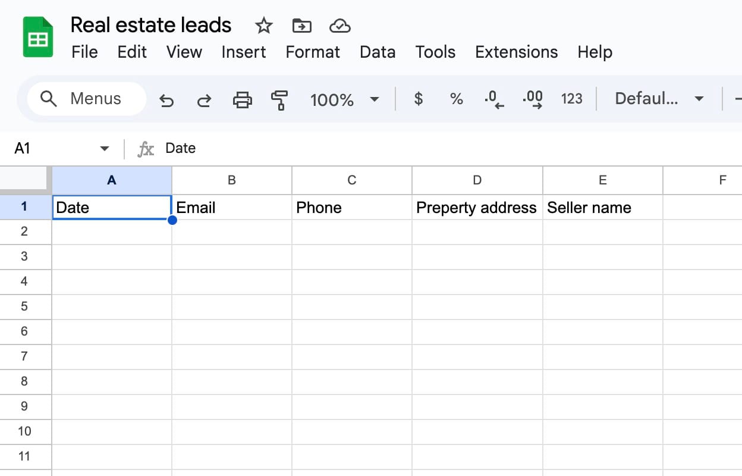The width and height of the screenshot is (742, 476).
Task: Select the Preperty address header cell
Action: click(x=476, y=208)
